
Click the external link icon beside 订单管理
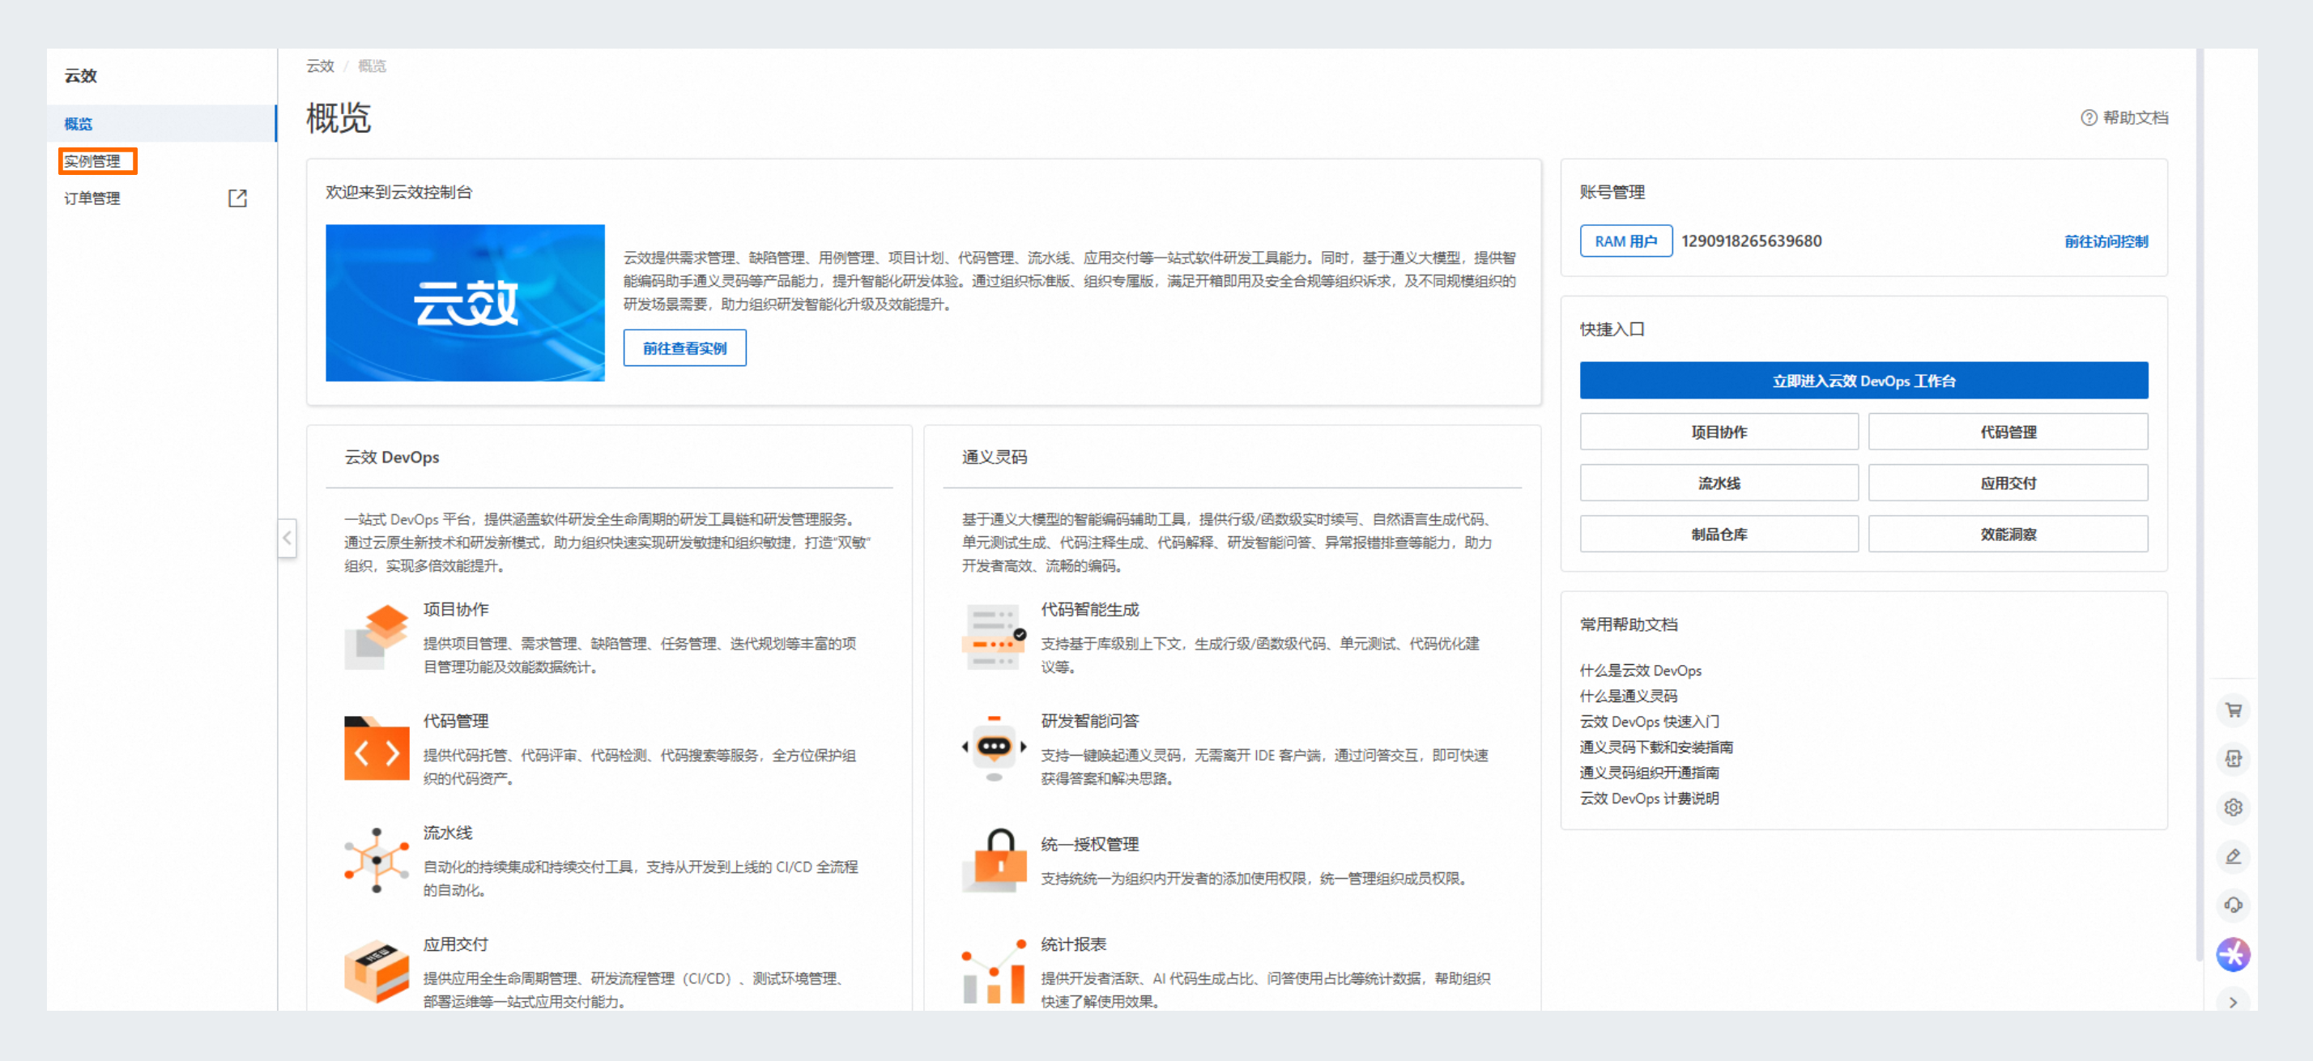coord(238,198)
